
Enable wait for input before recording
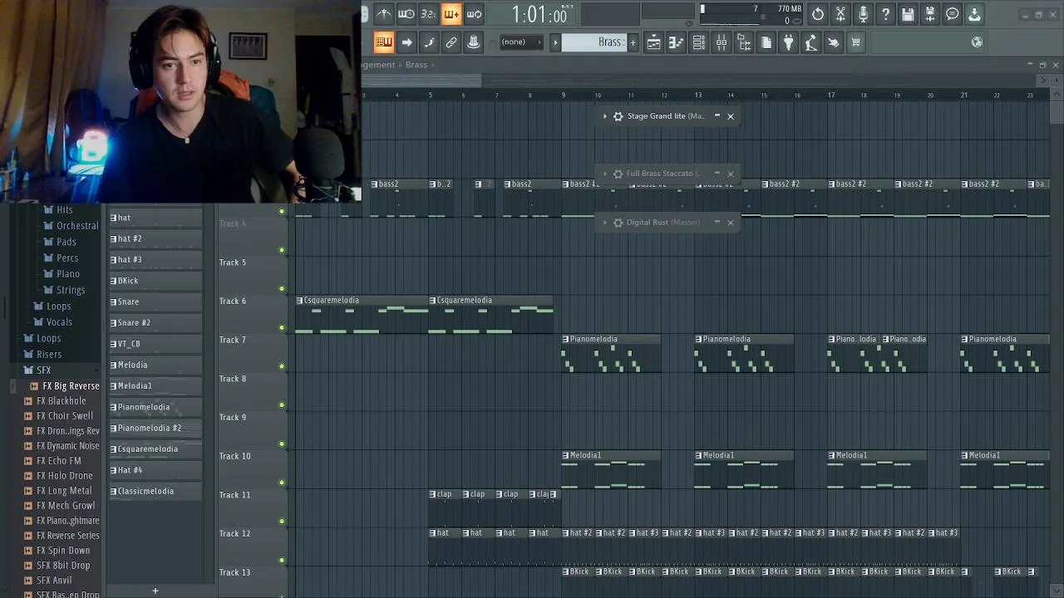[x=406, y=14]
